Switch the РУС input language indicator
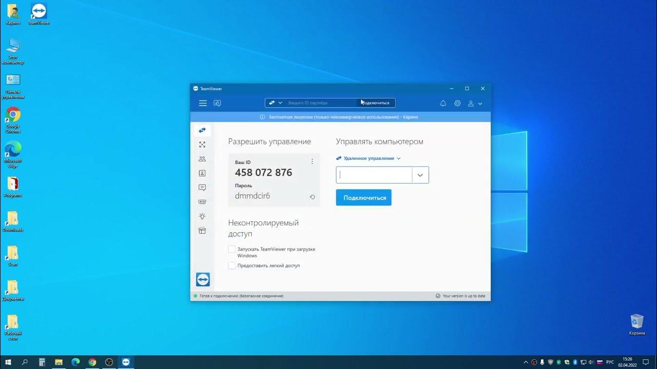Screen dimensions: 657x369 (x=610, y=362)
